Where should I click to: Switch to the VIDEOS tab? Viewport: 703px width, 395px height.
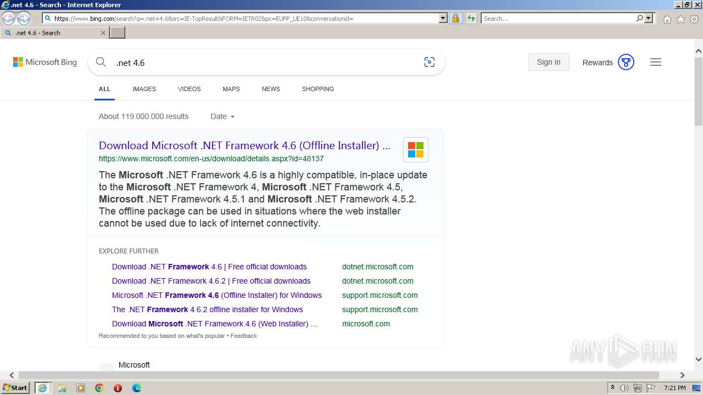click(189, 89)
